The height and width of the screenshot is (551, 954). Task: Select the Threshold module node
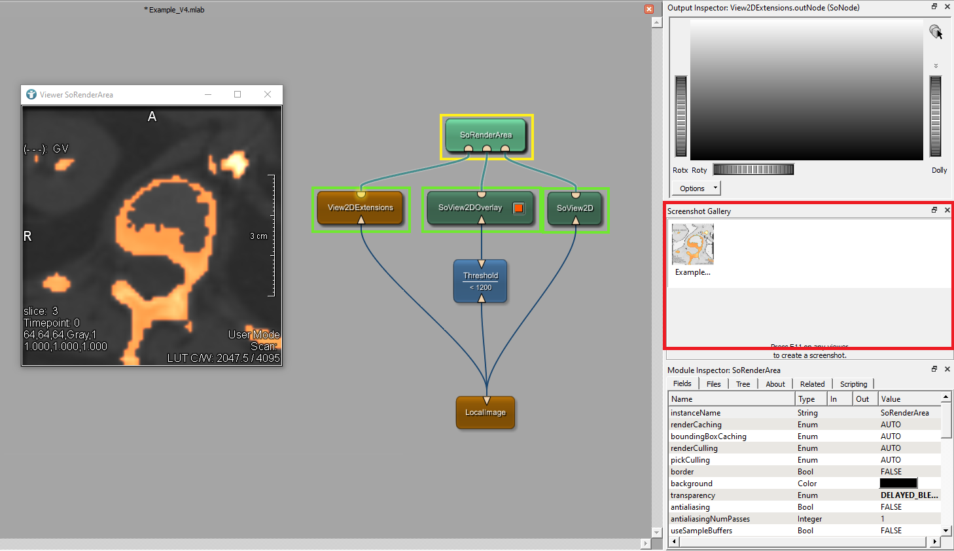480,281
